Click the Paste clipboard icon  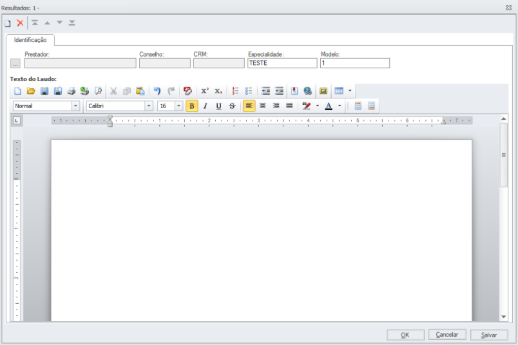[140, 91]
